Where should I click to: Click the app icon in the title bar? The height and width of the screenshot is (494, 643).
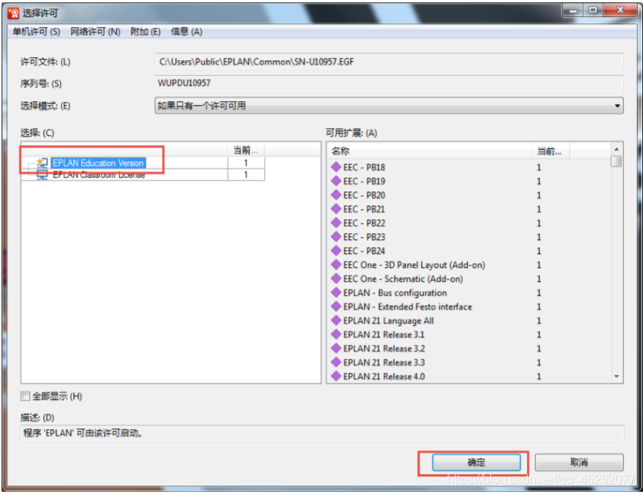pyautogui.click(x=13, y=12)
